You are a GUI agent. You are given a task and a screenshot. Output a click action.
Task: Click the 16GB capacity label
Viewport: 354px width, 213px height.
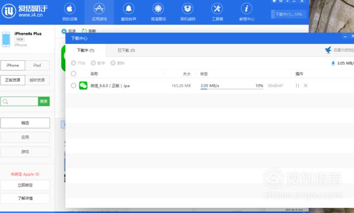tap(19, 39)
